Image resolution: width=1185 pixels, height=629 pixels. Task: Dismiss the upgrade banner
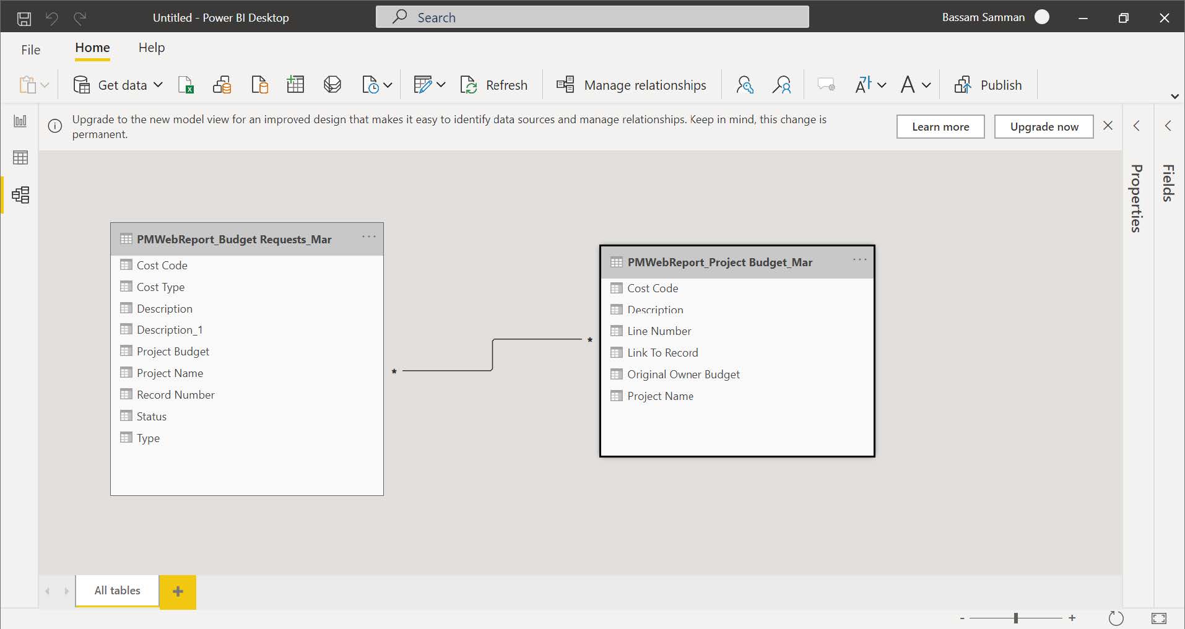coord(1108,126)
